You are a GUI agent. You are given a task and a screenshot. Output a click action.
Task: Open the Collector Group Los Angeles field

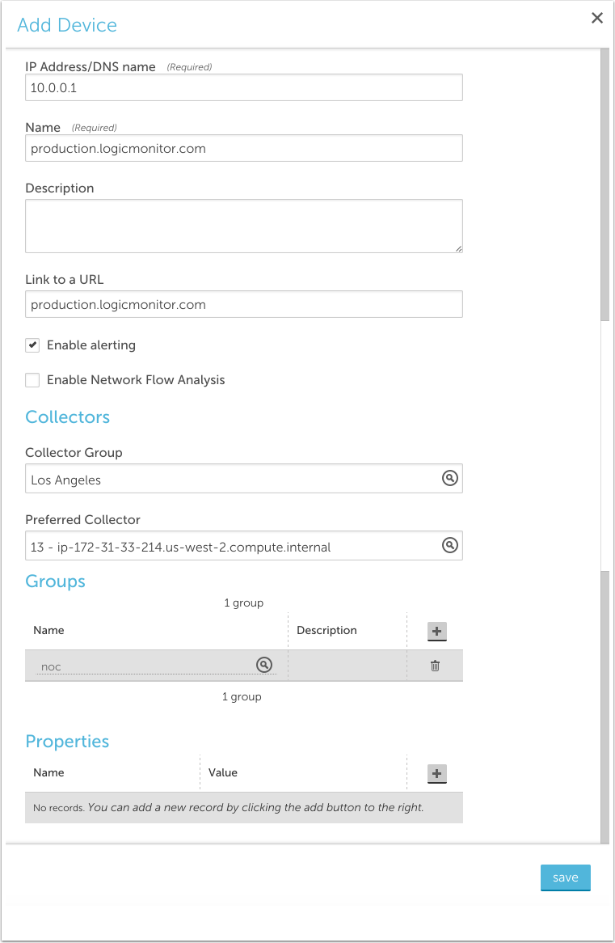233,480
